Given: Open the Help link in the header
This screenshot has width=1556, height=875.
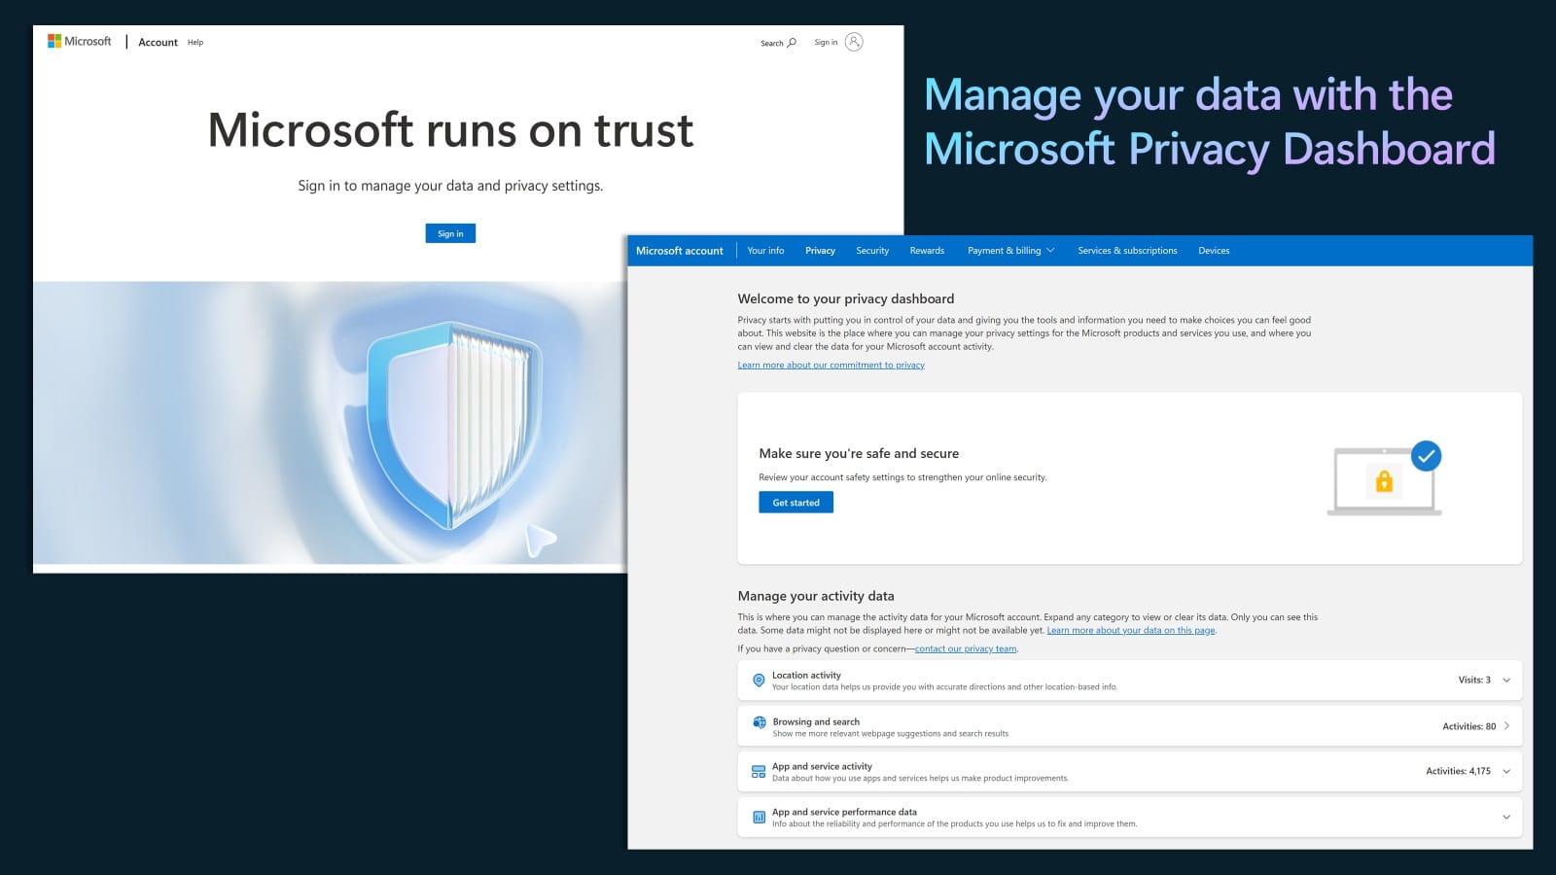Looking at the screenshot, I should pos(195,43).
